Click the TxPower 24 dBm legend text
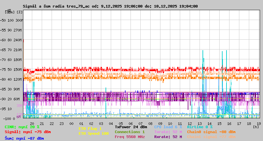Image resolution: width=263 pixels, height=141 pixels. (x=131, y=127)
